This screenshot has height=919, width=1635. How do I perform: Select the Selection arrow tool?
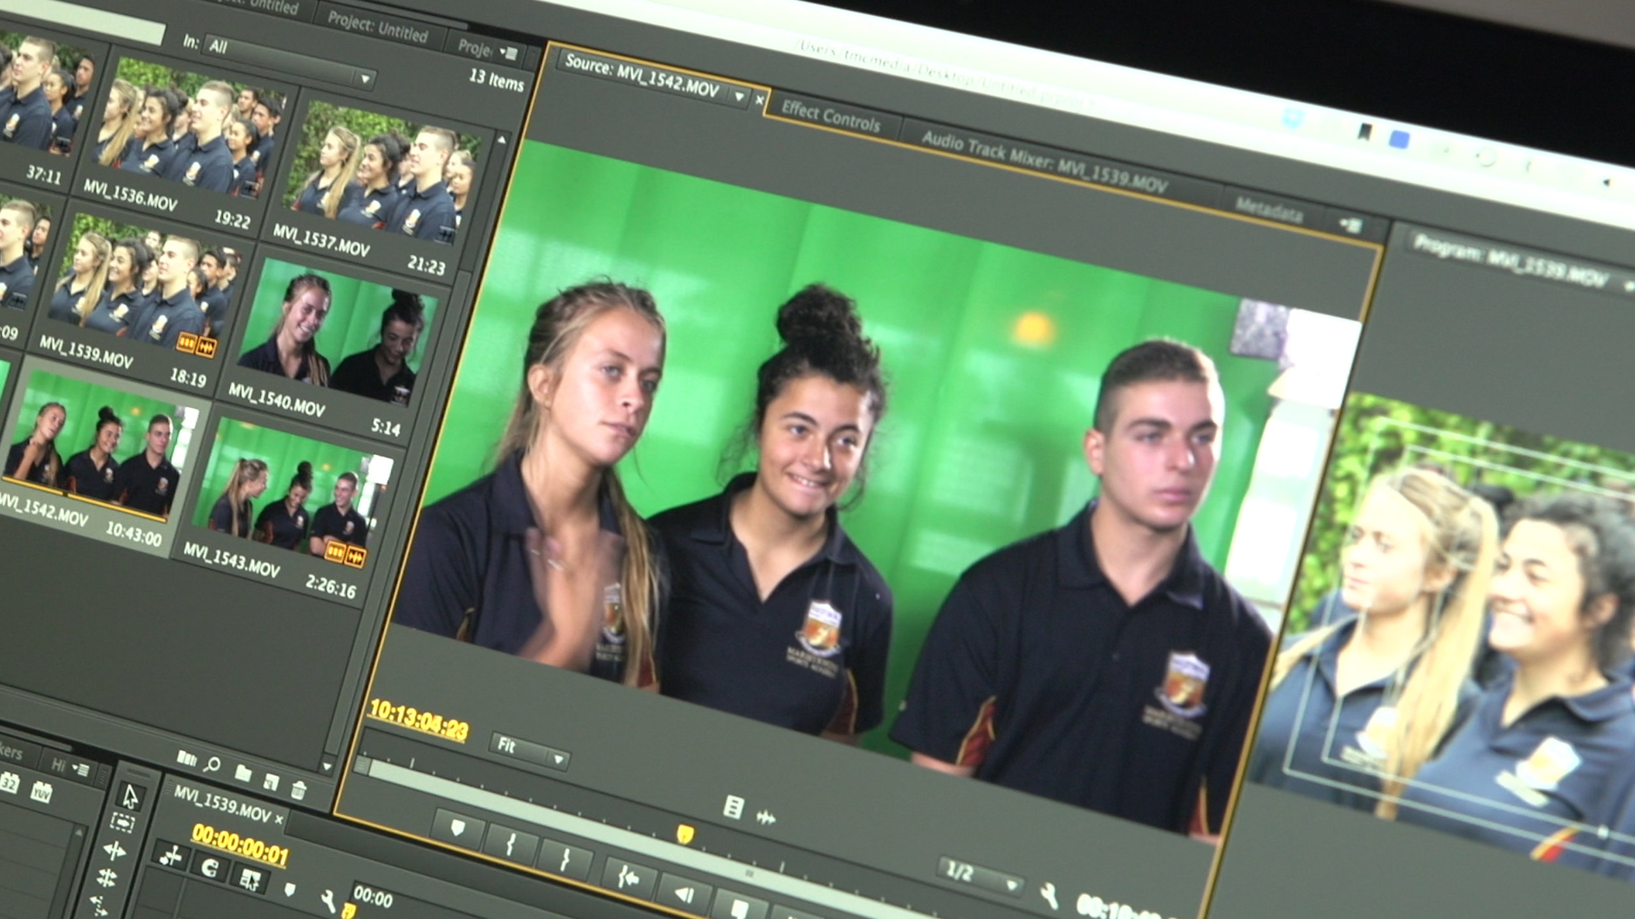(130, 797)
